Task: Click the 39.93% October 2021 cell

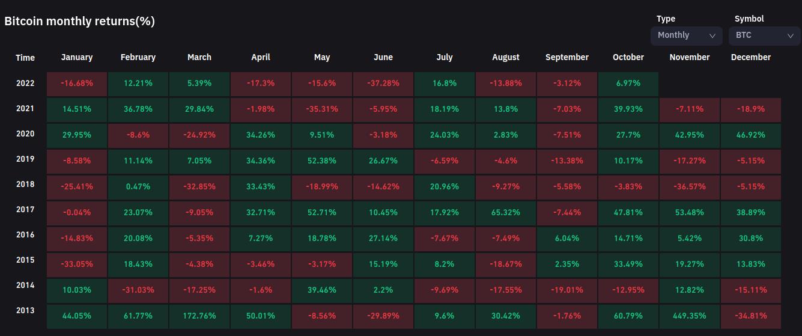Action: [x=628, y=109]
